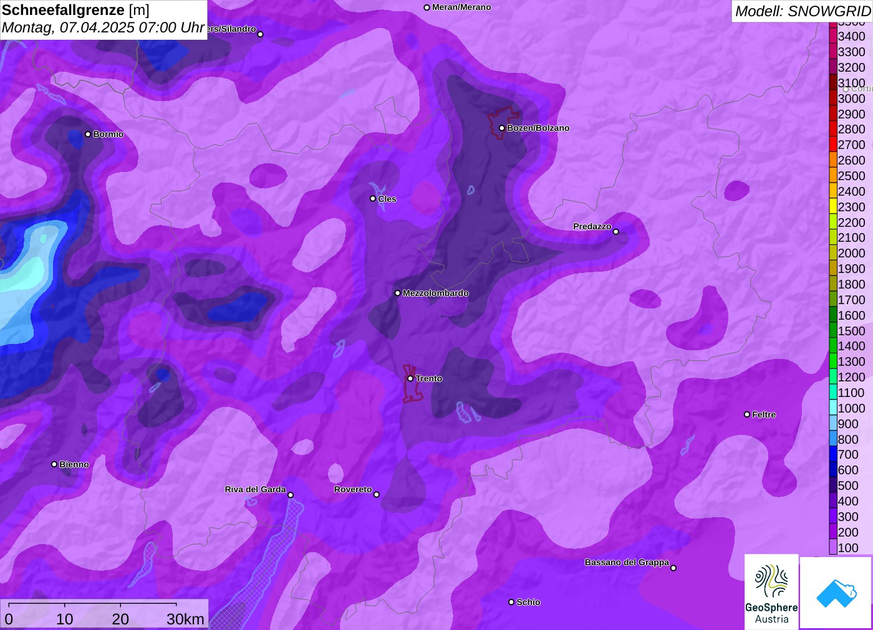Click the 500 legend value

point(848,485)
